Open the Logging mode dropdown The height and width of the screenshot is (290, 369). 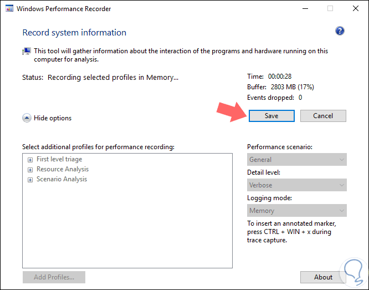point(296,211)
